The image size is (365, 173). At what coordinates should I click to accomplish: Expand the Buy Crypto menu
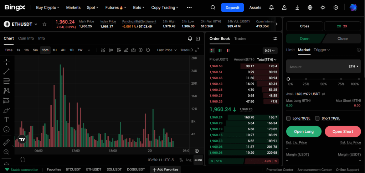(x=47, y=8)
